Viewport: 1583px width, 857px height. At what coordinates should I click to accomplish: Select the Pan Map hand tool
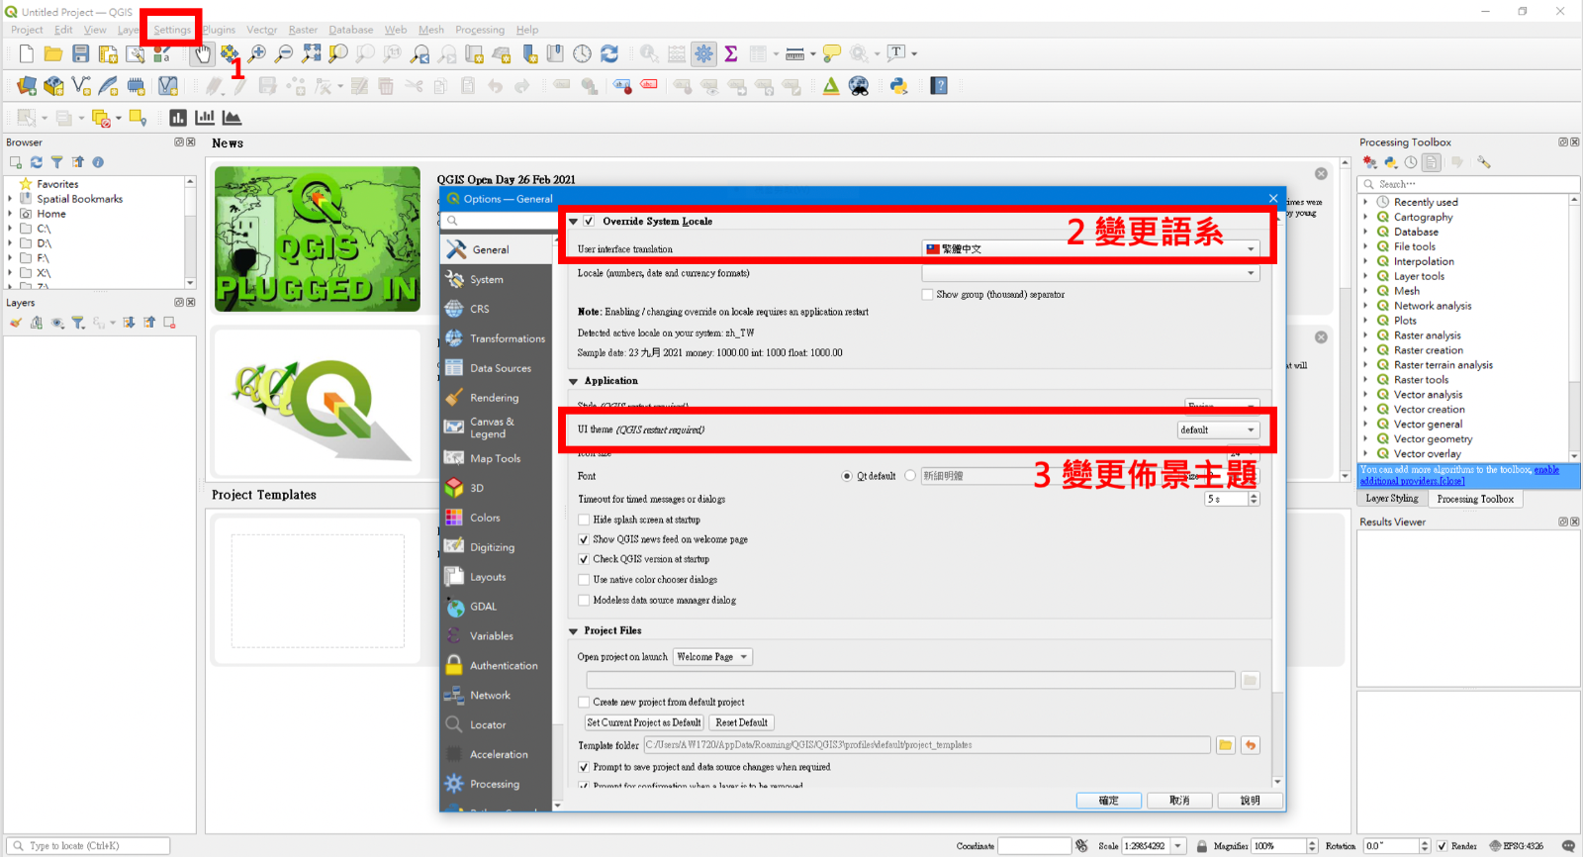pos(203,53)
